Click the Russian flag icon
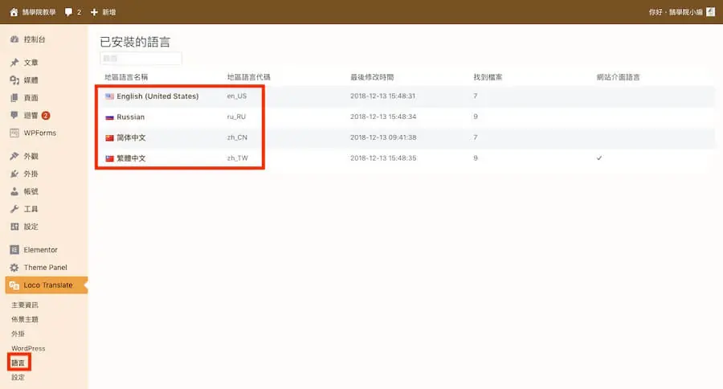Screen dimensions: 723x389 point(109,117)
